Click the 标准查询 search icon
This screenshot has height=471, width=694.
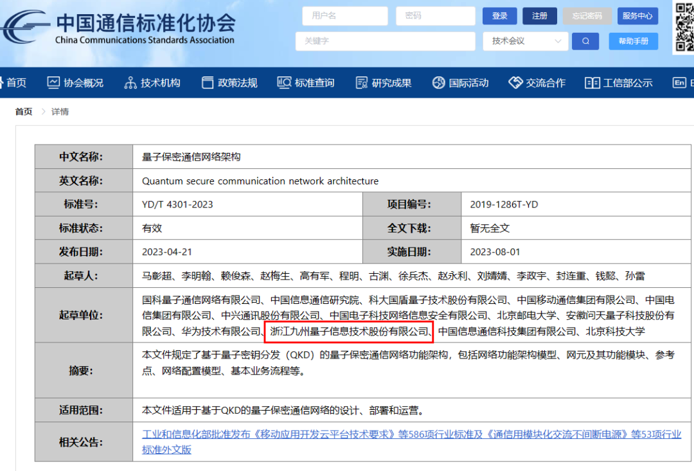coord(284,83)
